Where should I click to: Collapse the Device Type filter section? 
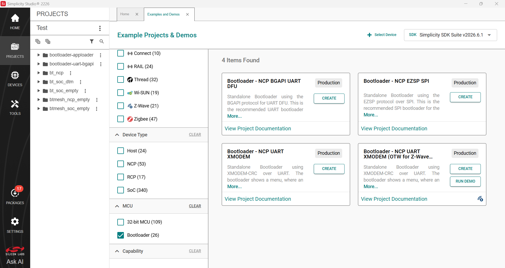click(x=117, y=135)
